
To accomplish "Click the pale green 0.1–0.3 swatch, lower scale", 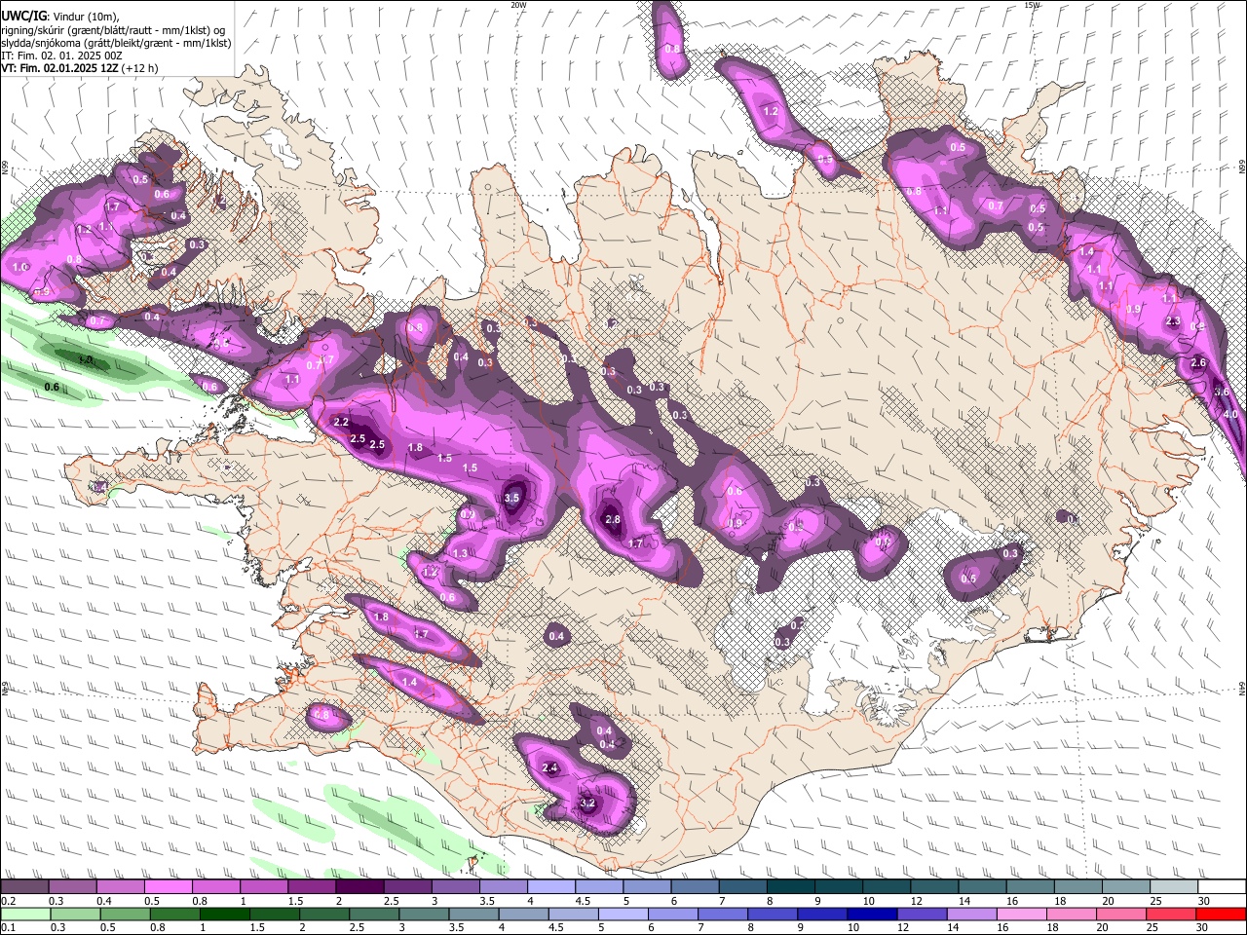I will click(26, 914).
